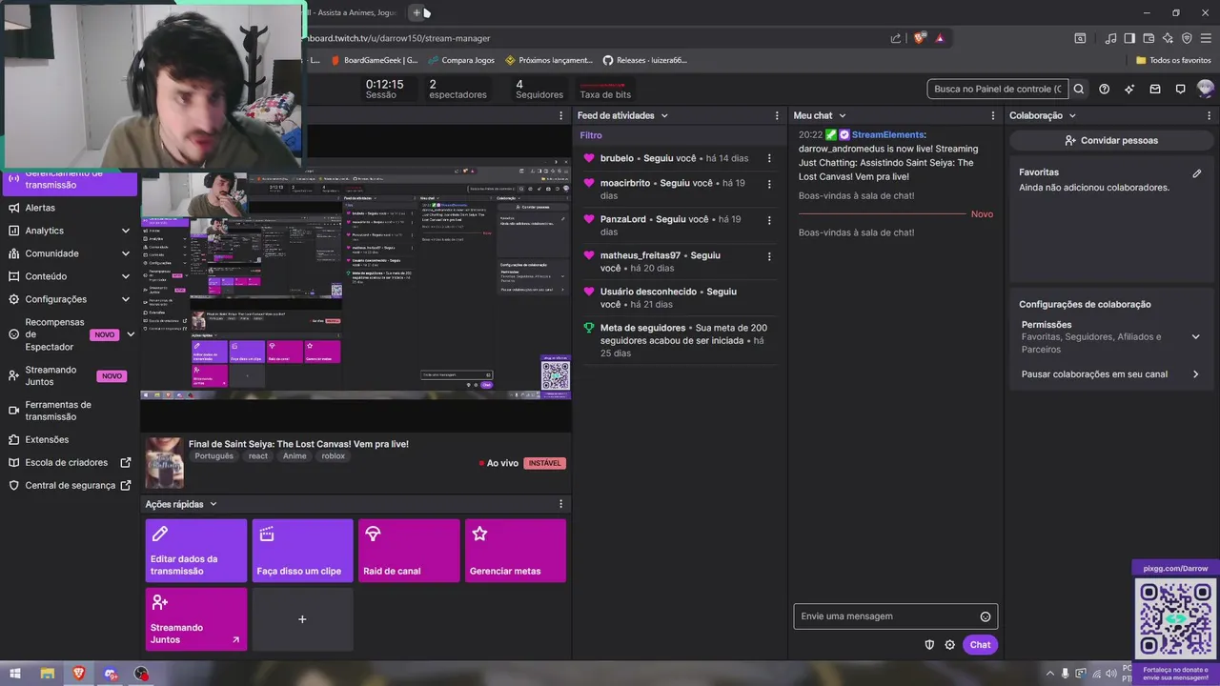Image resolution: width=1220 pixels, height=686 pixels.
Task: Expand Recompensas de Espectador section
Action: click(131, 334)
